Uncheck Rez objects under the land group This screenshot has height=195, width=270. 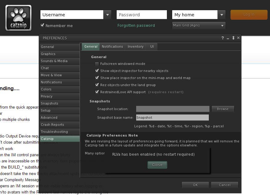pos(97,85)
